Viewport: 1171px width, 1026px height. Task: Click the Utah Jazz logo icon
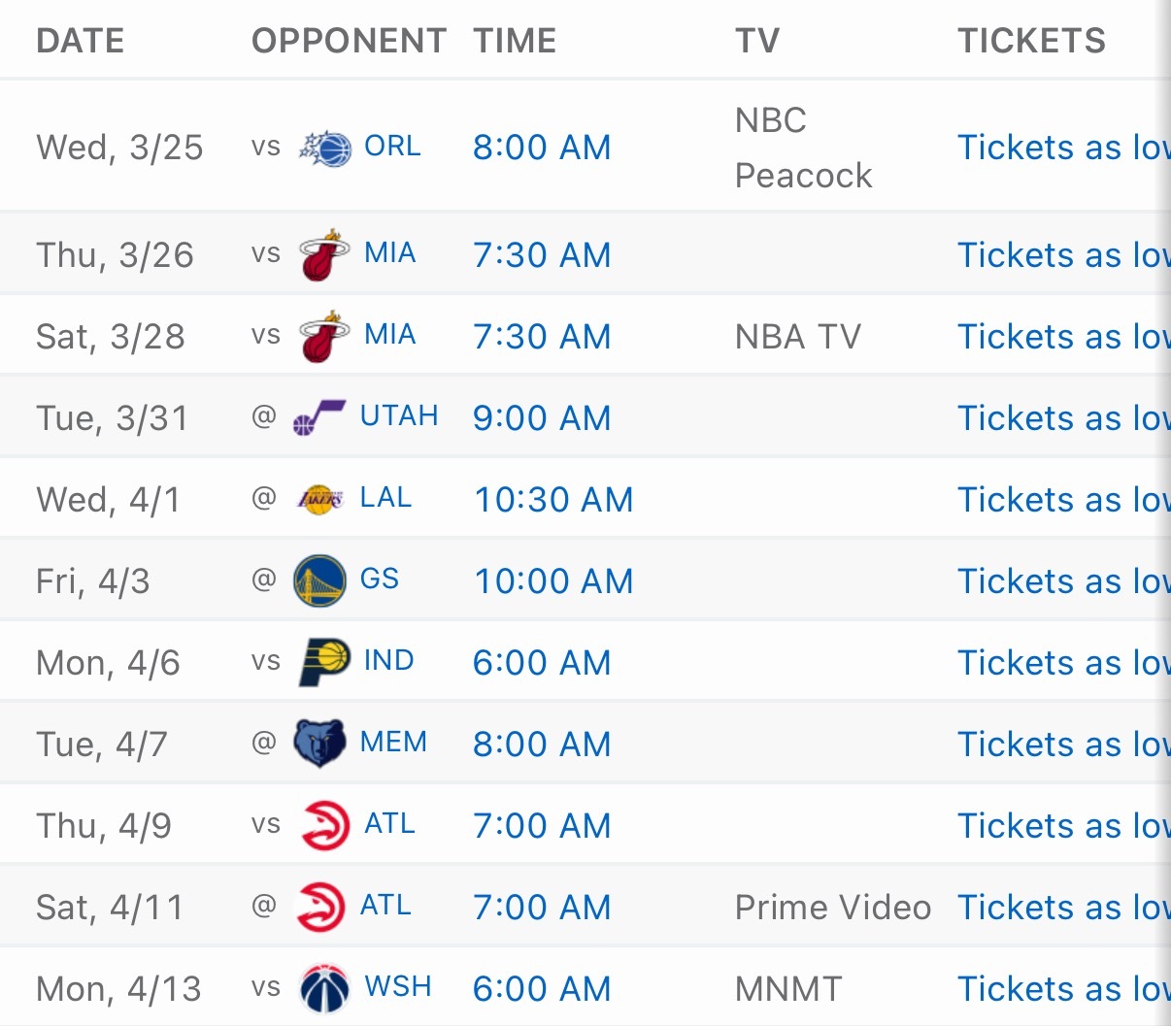318,418
